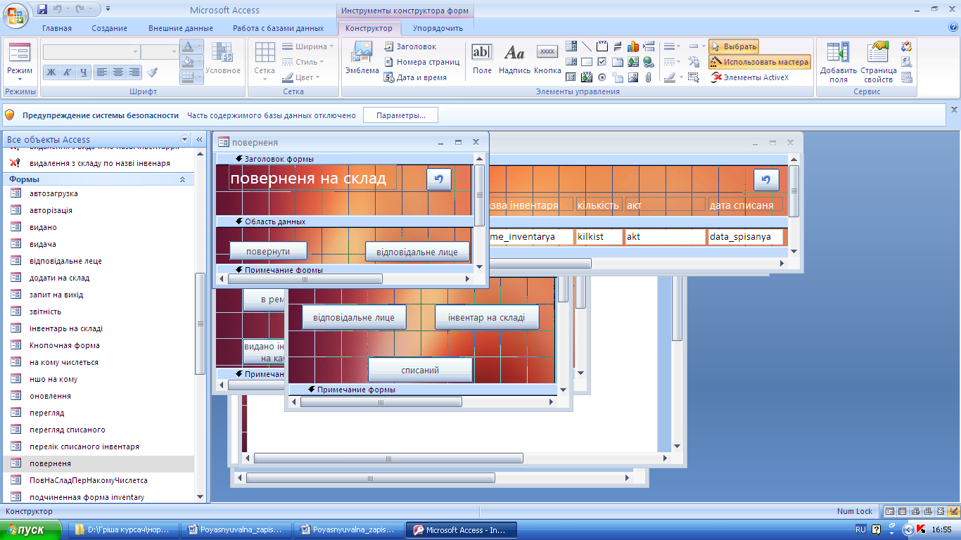Click the undo button in повернення form header
The image size is (961, 540).
(x=438, y=179)
